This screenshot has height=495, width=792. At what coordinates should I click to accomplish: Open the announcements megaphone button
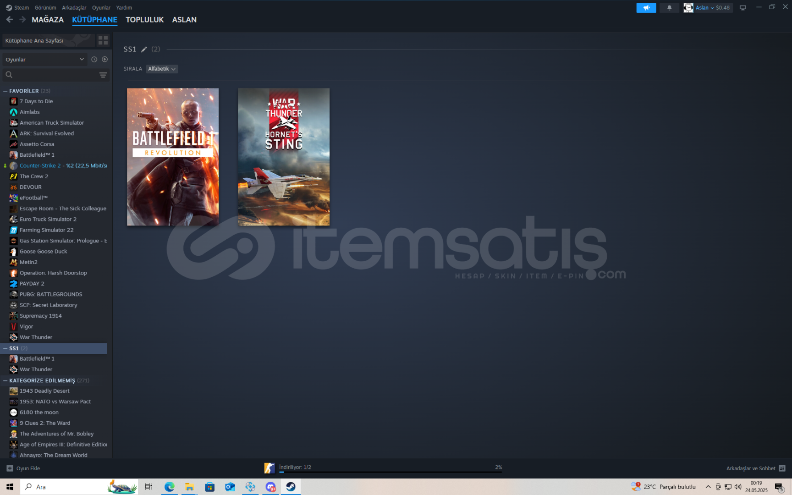click(x=646, y=8)
